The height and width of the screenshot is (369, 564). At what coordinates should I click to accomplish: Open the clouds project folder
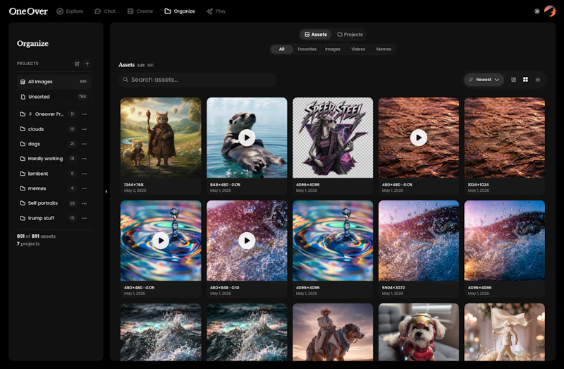click(36, 129)
